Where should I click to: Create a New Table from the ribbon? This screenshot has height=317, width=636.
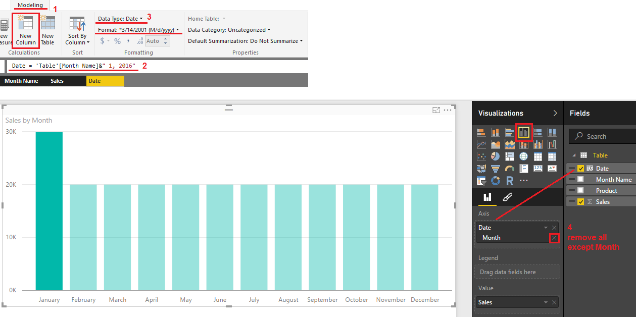point(47,30)
